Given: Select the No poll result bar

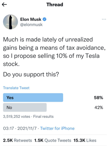Looking at the screenshot, I should point(25,107).
